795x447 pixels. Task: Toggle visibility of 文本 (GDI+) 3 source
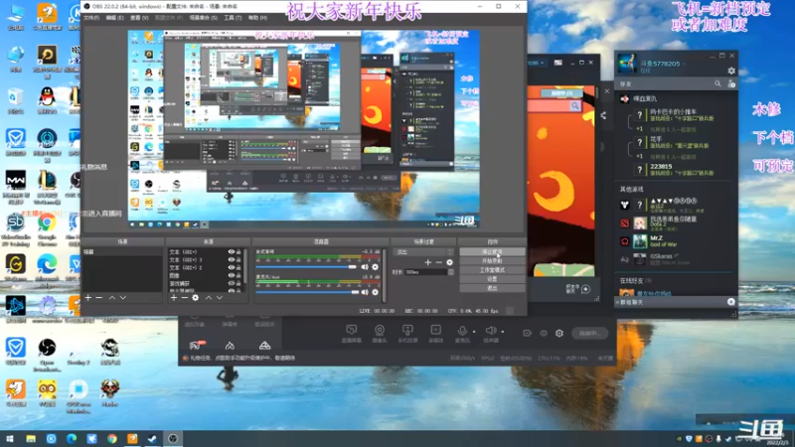click(x=232, y=260)
